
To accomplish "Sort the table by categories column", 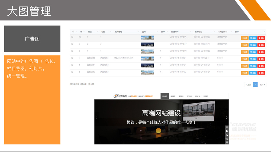I will click(223, 32).
